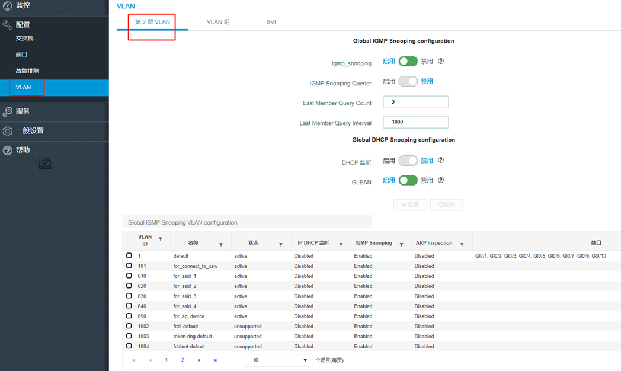Click help icon beside DHCP 监听 toggle
The height and width of the screenshot is (371, 621).
(x=441, y=161)
